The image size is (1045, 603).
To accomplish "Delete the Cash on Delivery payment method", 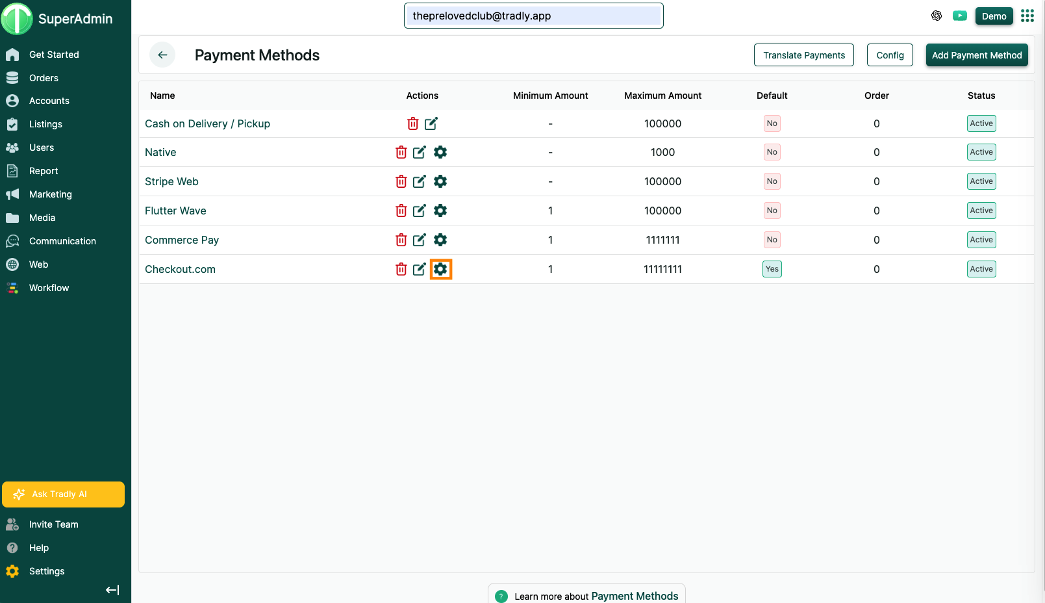I will click(412, 123).
